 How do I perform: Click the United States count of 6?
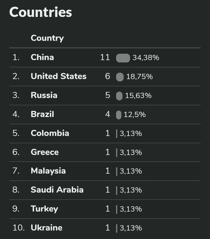point(108,76)
